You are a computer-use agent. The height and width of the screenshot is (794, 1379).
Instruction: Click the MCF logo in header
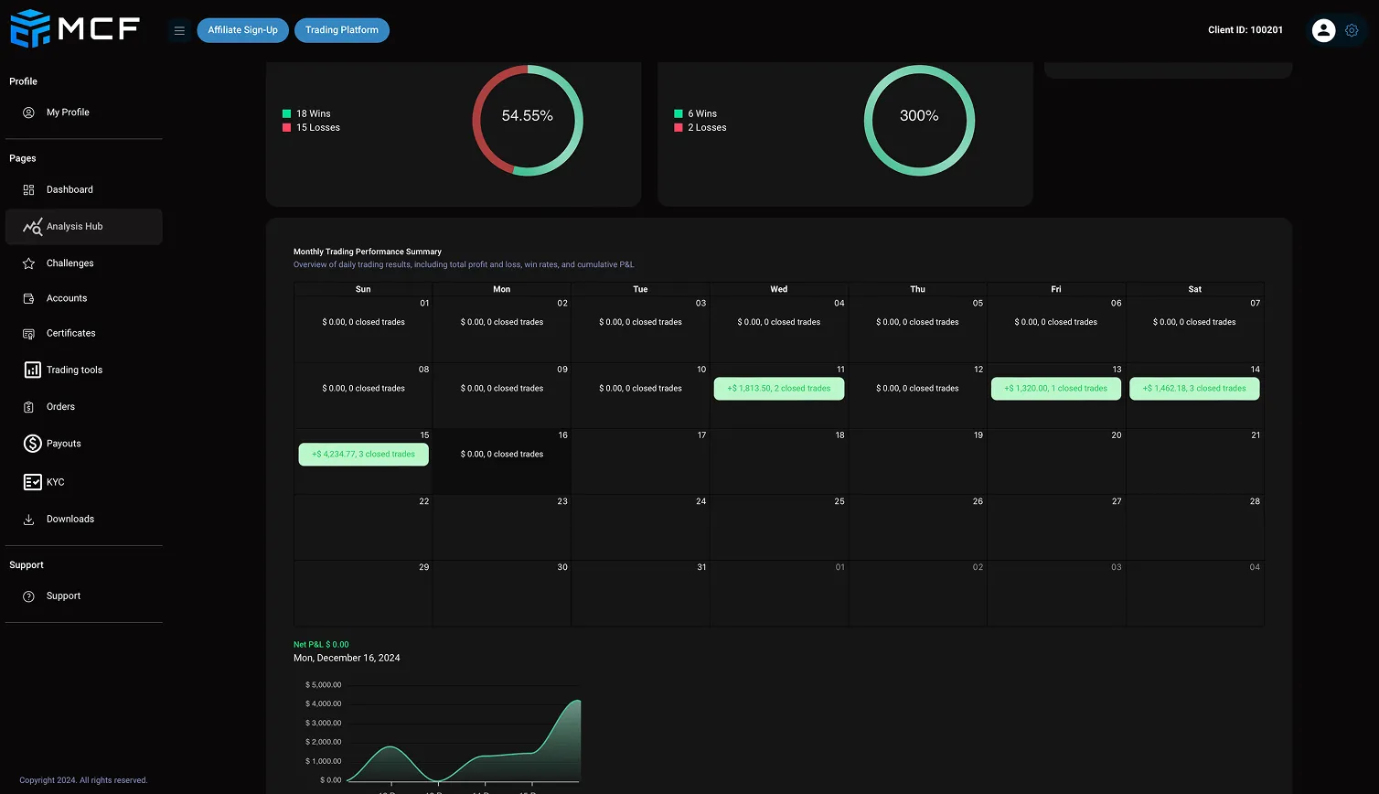(74, 28)
